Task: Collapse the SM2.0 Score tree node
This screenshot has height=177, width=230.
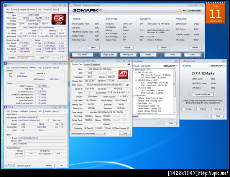Action: pyautogui.click(x=136, y=72)
